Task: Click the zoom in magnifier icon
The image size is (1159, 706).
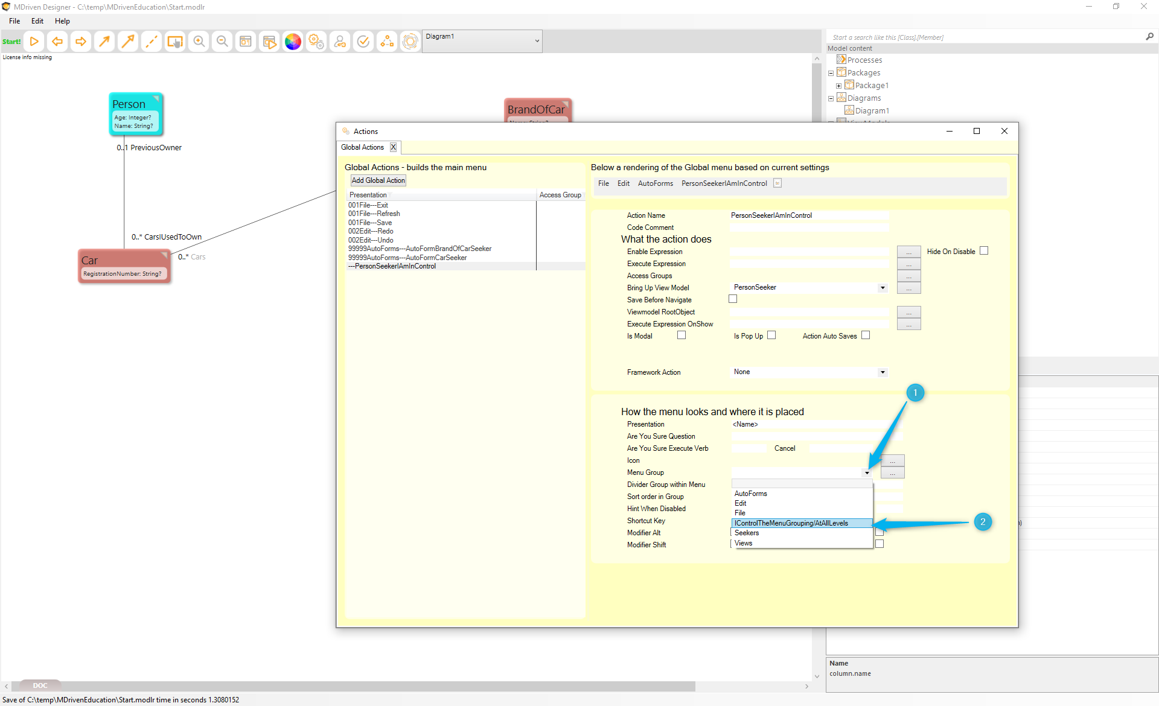Action: (199, 42)
